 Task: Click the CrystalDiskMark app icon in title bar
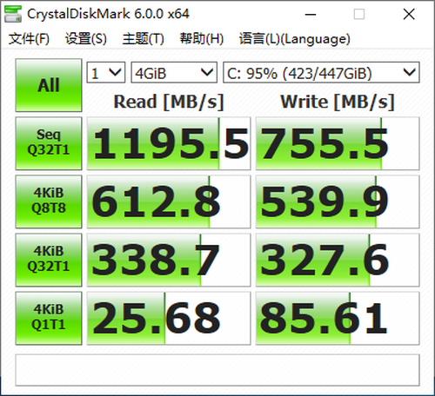[13, 14]
